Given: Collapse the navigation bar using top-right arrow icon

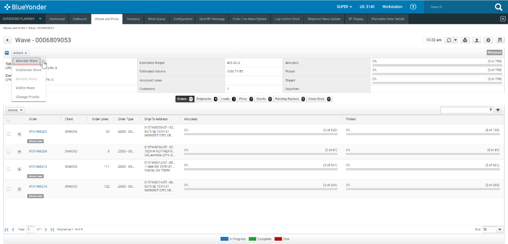Looking at the screenshot, I should click(x=503, y=19).
